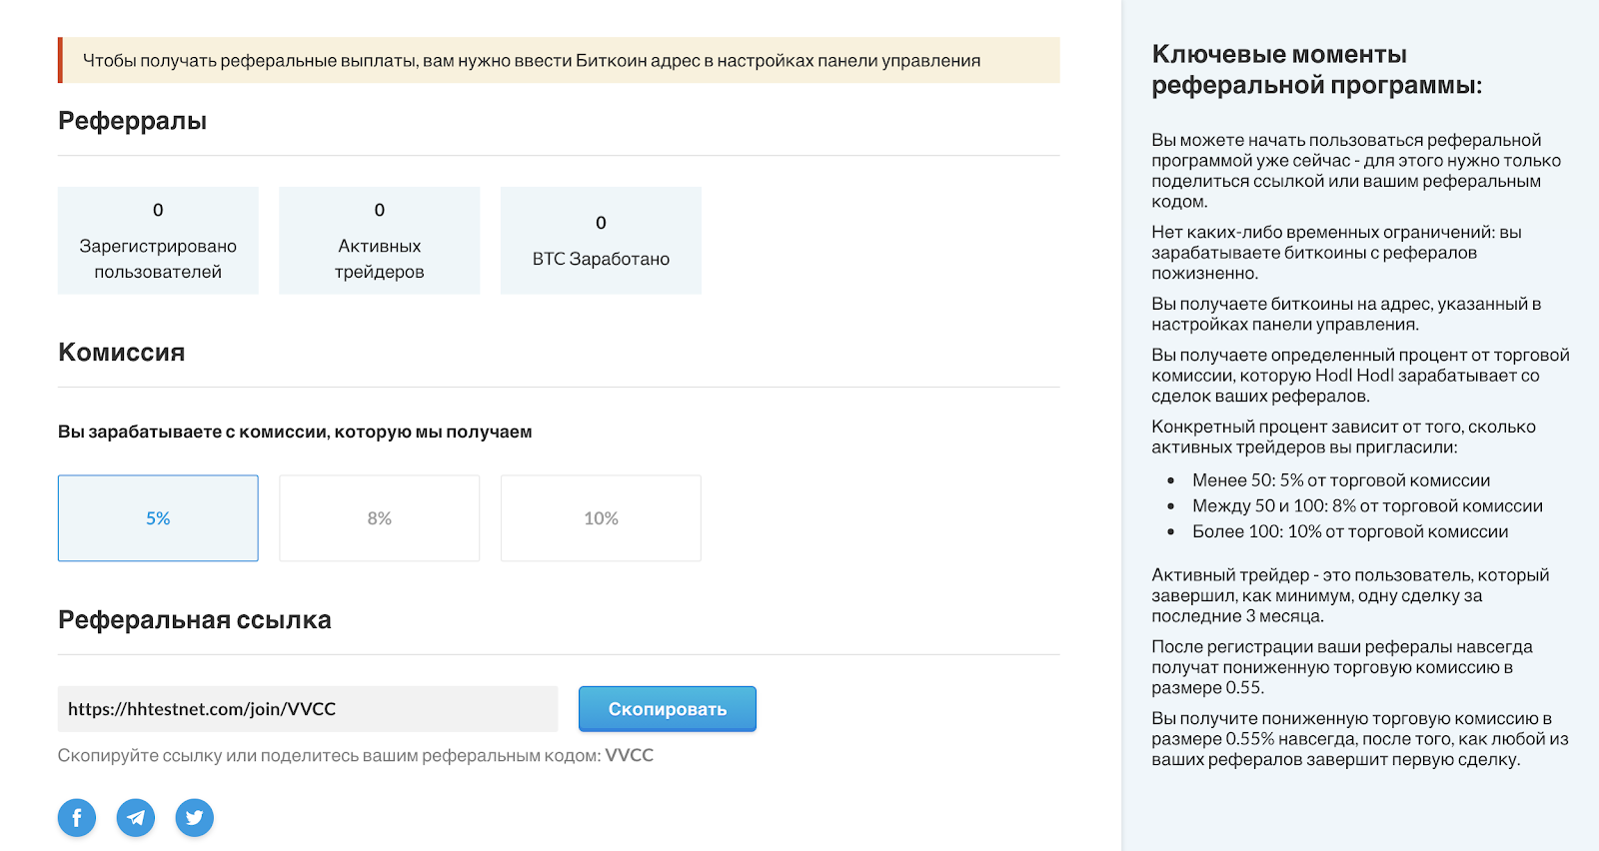Click the Реферальная ссылка heading
The image size is (1599, 851).
194,620
